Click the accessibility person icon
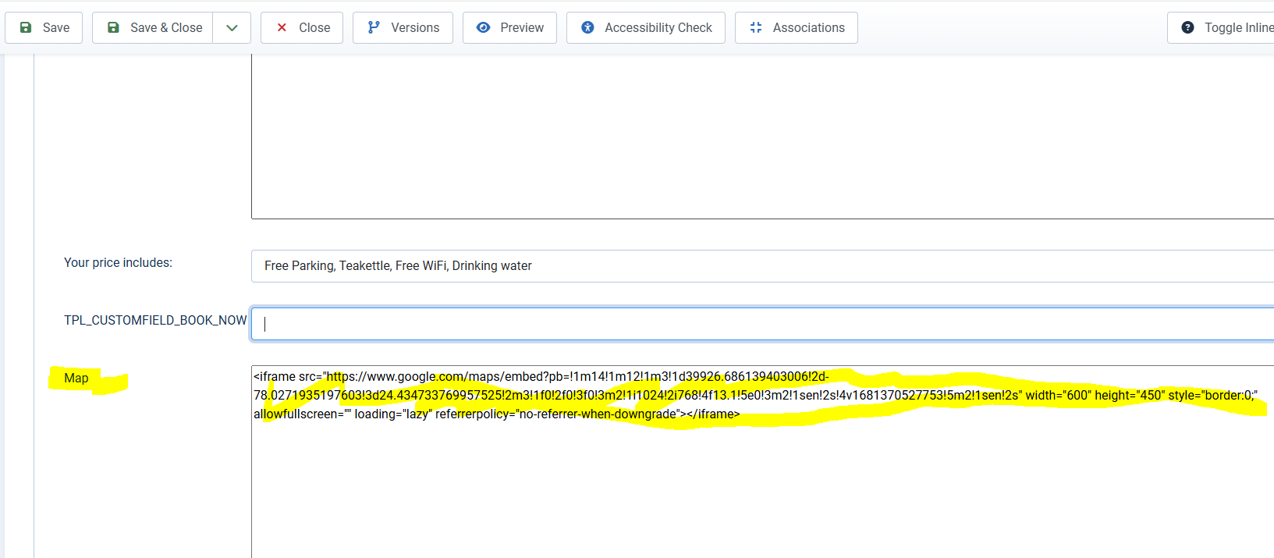This screenshot has width=1274, height=558. (x=587, y=27)
